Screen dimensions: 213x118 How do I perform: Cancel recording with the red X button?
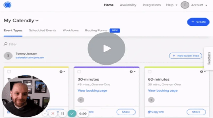coord(53,114)
